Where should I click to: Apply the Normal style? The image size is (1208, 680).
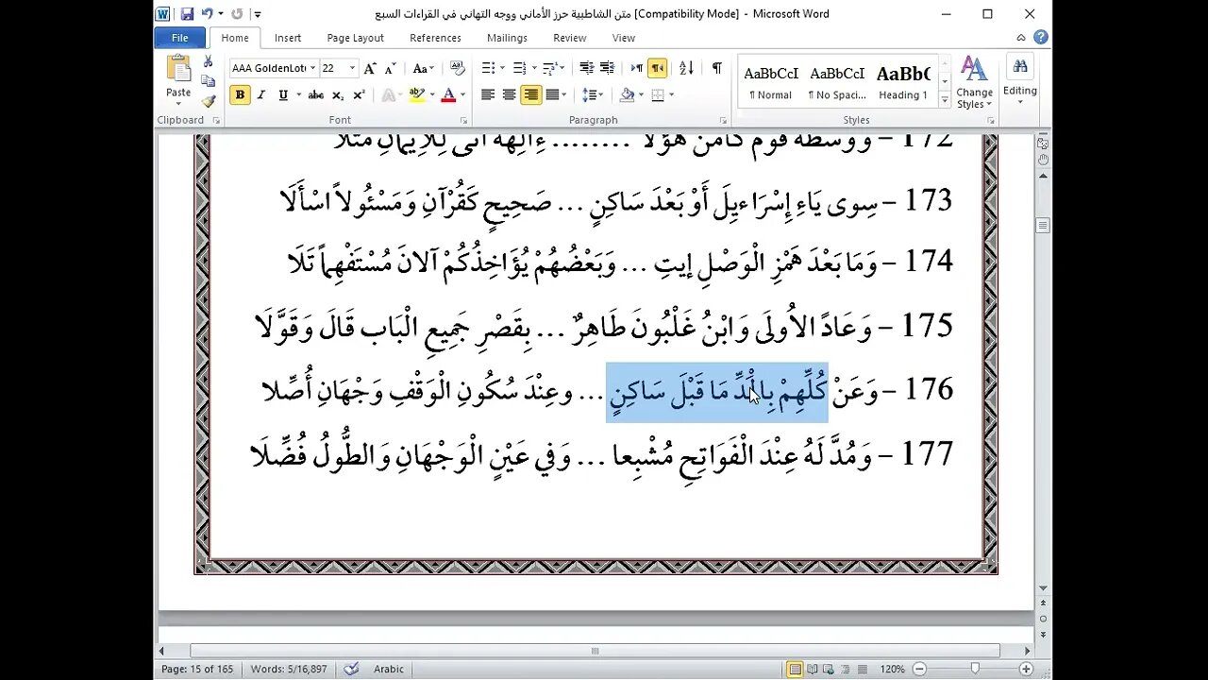[x=771, y=81]
